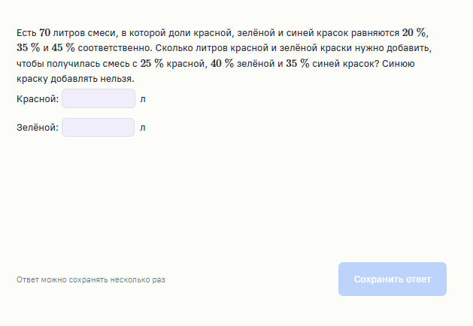This screenshot has height=326, width=473.
Task: Click the 20 % value in the problem
Action: coord(414,33)
